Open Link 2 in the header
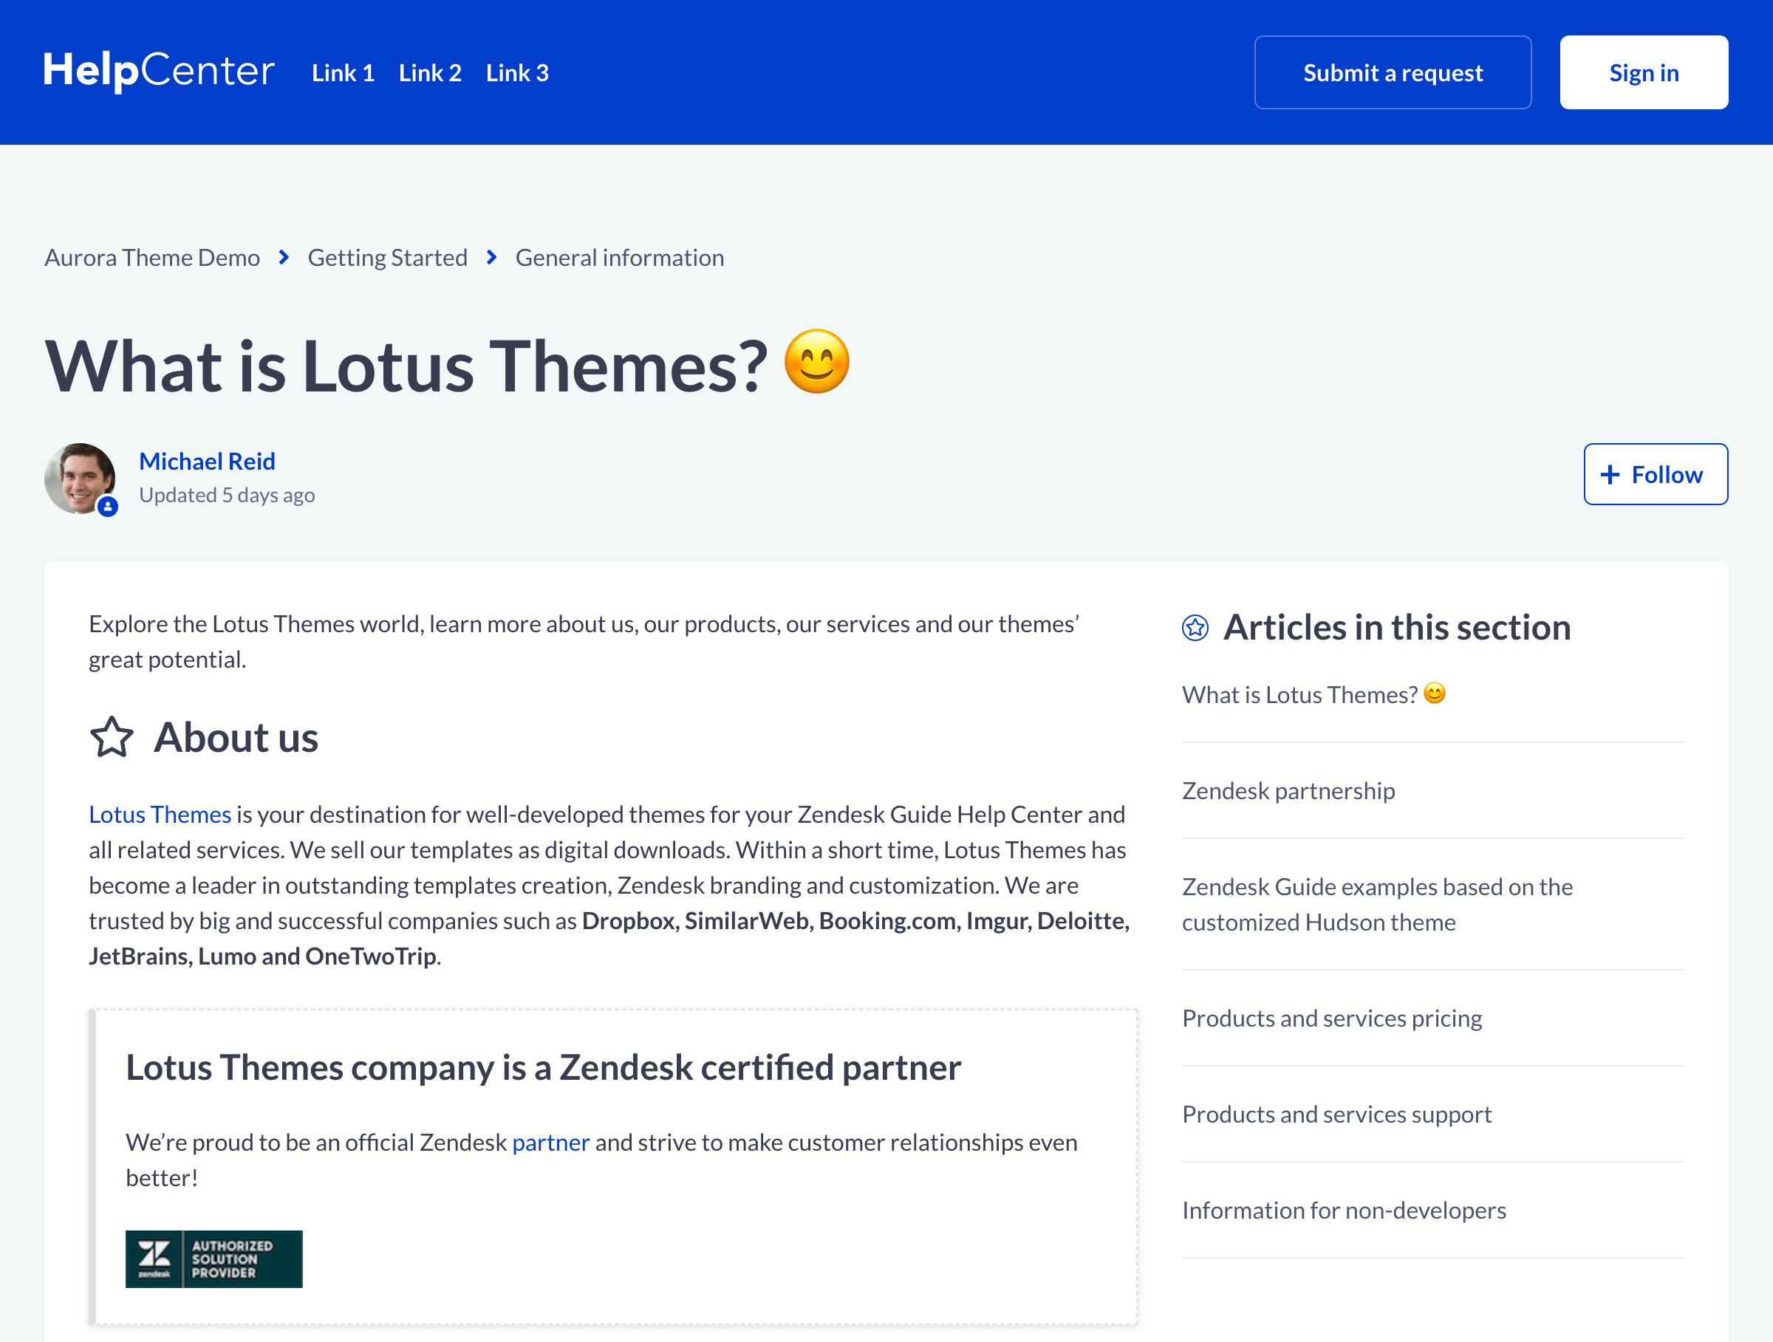Screen dimensions: 1773x1342 431,73
